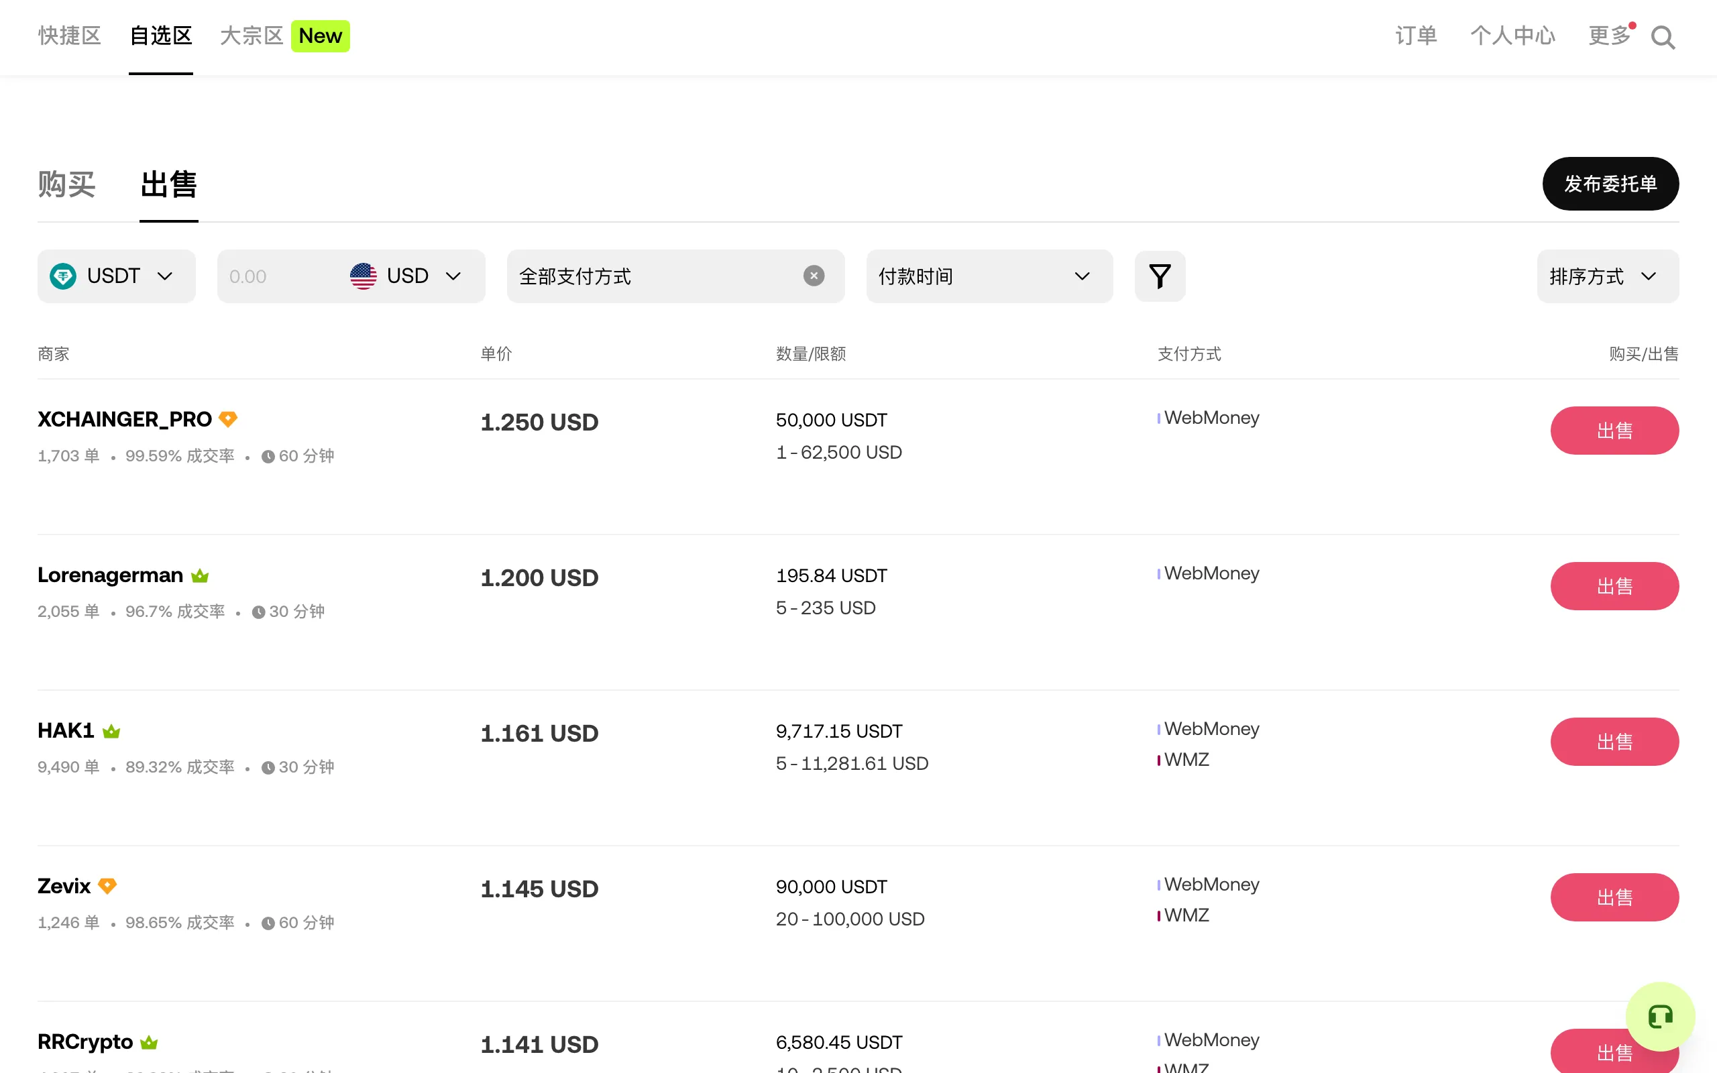Screen dimensions: 1717x1073
Task: Click clock icon next to Zevix's 60 分钟
Action: [268, 923]
